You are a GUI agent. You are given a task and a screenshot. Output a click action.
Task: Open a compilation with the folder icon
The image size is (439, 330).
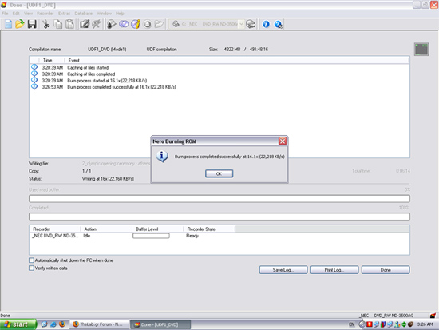(20, 24)
